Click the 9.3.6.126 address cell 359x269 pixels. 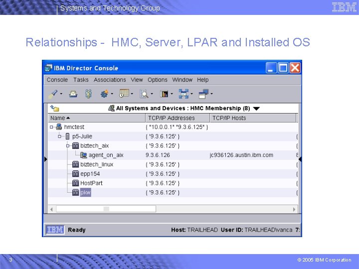[x=158, y=155]
